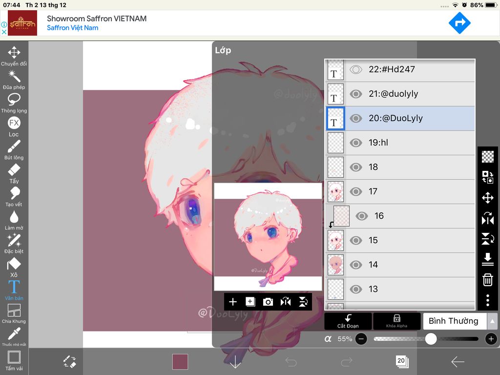Toggle visibility of layer 16
The image size is (500, 375).
tap(362, 216)
